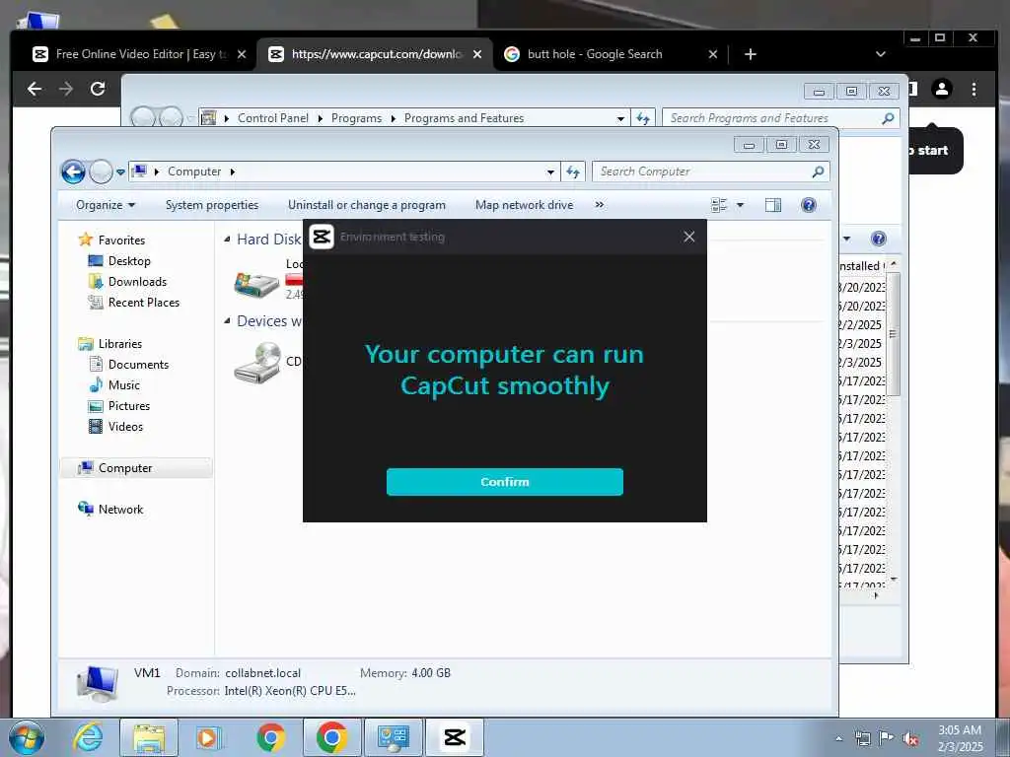Open Desktop in the Favorites list
This screenshot has height=757, width=1010.
coord(129,260)
